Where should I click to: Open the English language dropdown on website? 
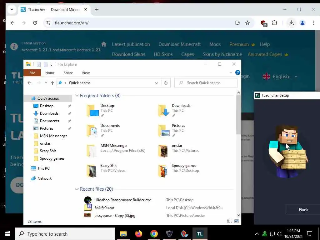(x=280, y=77)
